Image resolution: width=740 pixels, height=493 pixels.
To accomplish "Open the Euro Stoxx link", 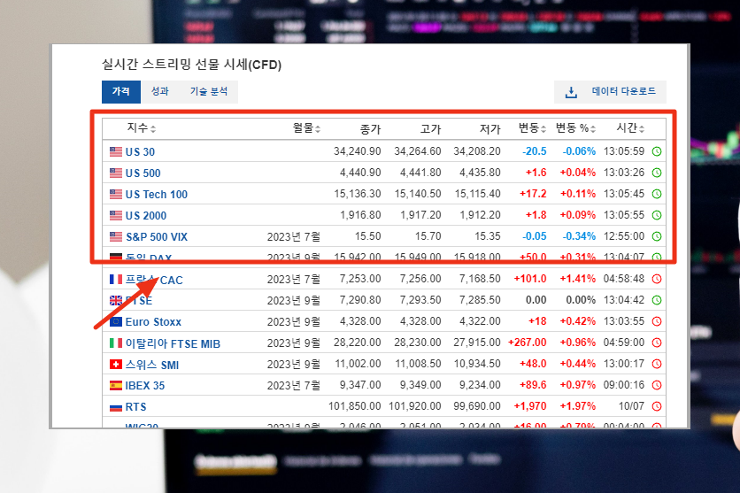I will (x=153, y=322).
